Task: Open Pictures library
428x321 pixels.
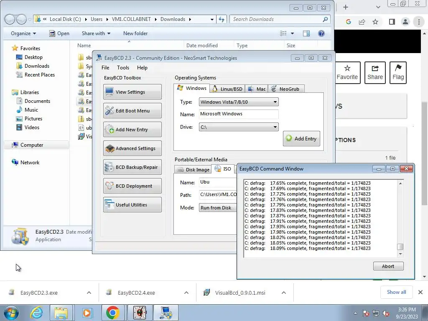Action: [x=29, y=118]
